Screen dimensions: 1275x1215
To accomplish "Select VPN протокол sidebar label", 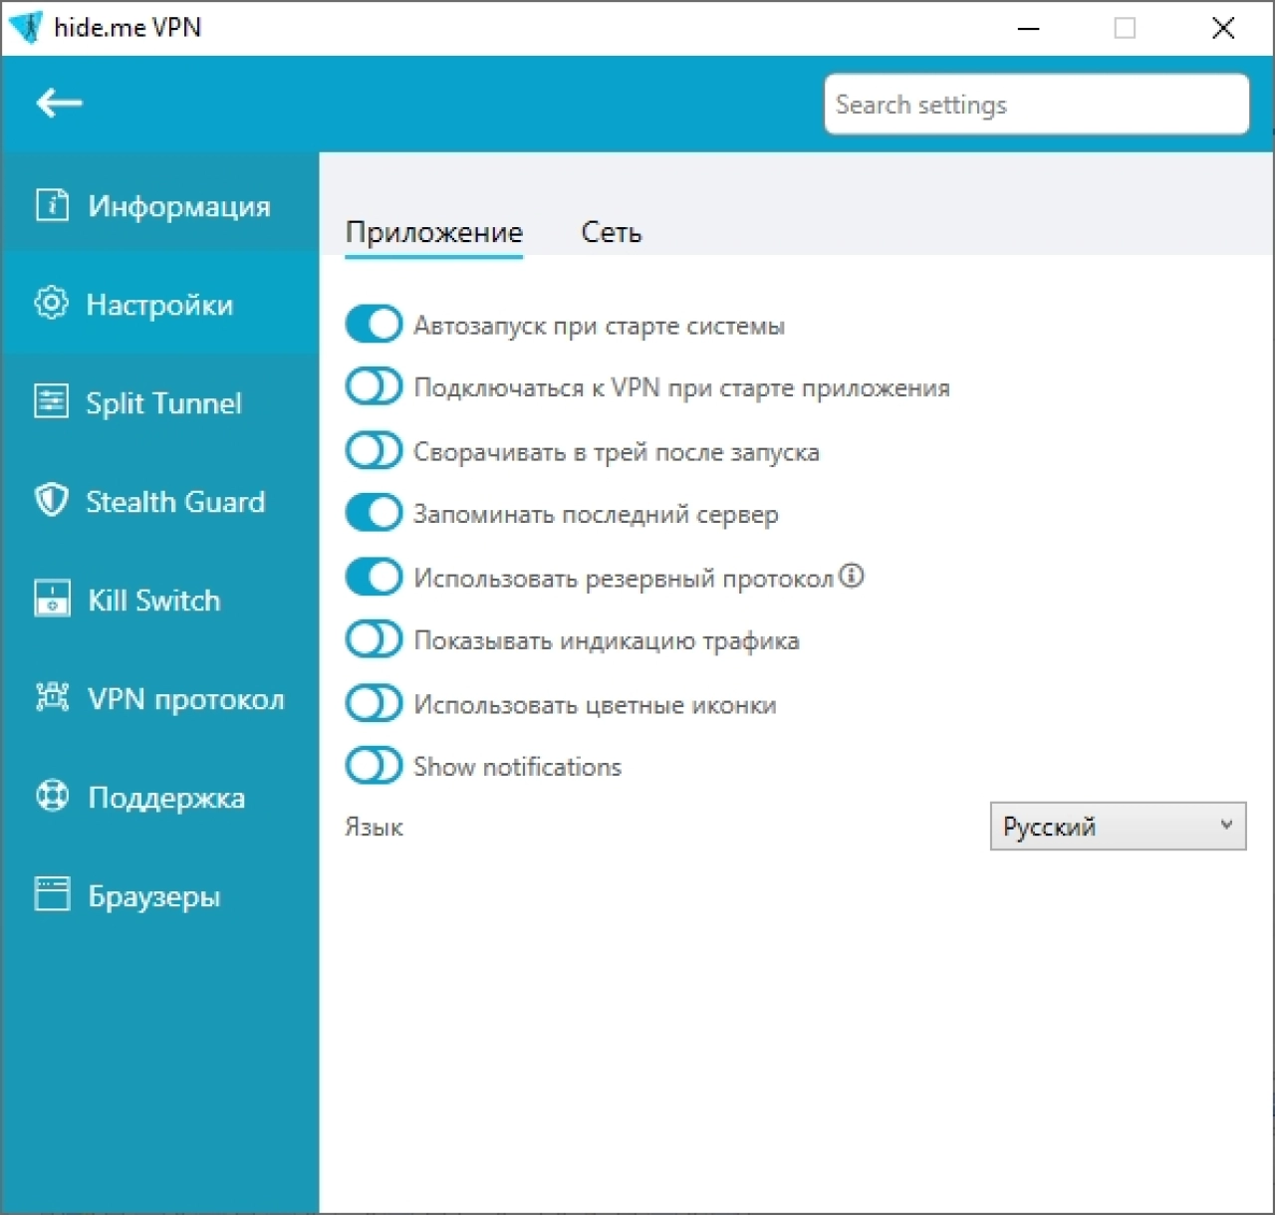I will 186,699.
